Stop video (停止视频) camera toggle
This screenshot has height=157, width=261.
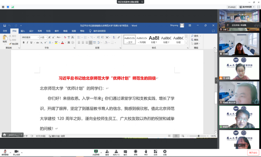(16, 152)
